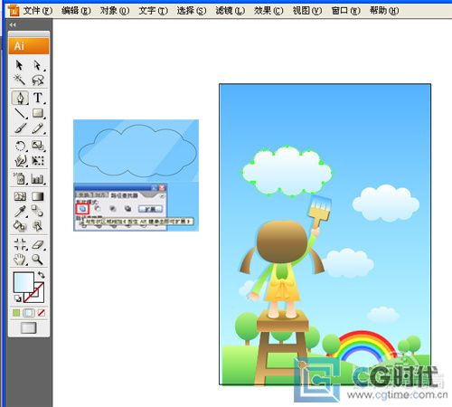This screenshot has width=452, height=407.
Task: Swap fill and stroke colors arrow
Action: click(41, 275)
